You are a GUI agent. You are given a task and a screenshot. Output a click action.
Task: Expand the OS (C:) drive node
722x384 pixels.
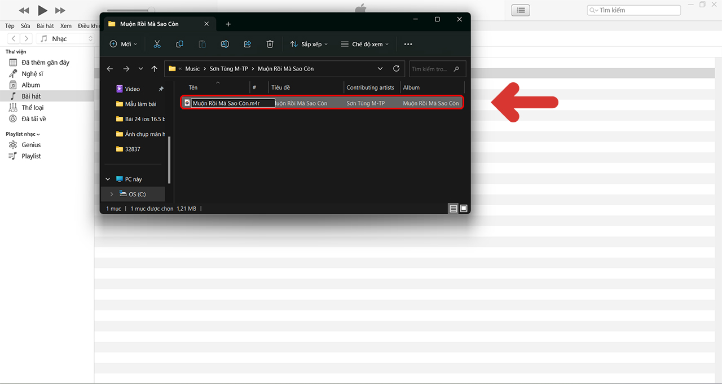112,194
